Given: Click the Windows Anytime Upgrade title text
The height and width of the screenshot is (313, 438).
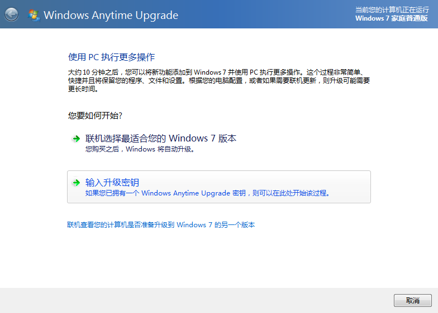Looking at the screenshot, I should [111, 15].
